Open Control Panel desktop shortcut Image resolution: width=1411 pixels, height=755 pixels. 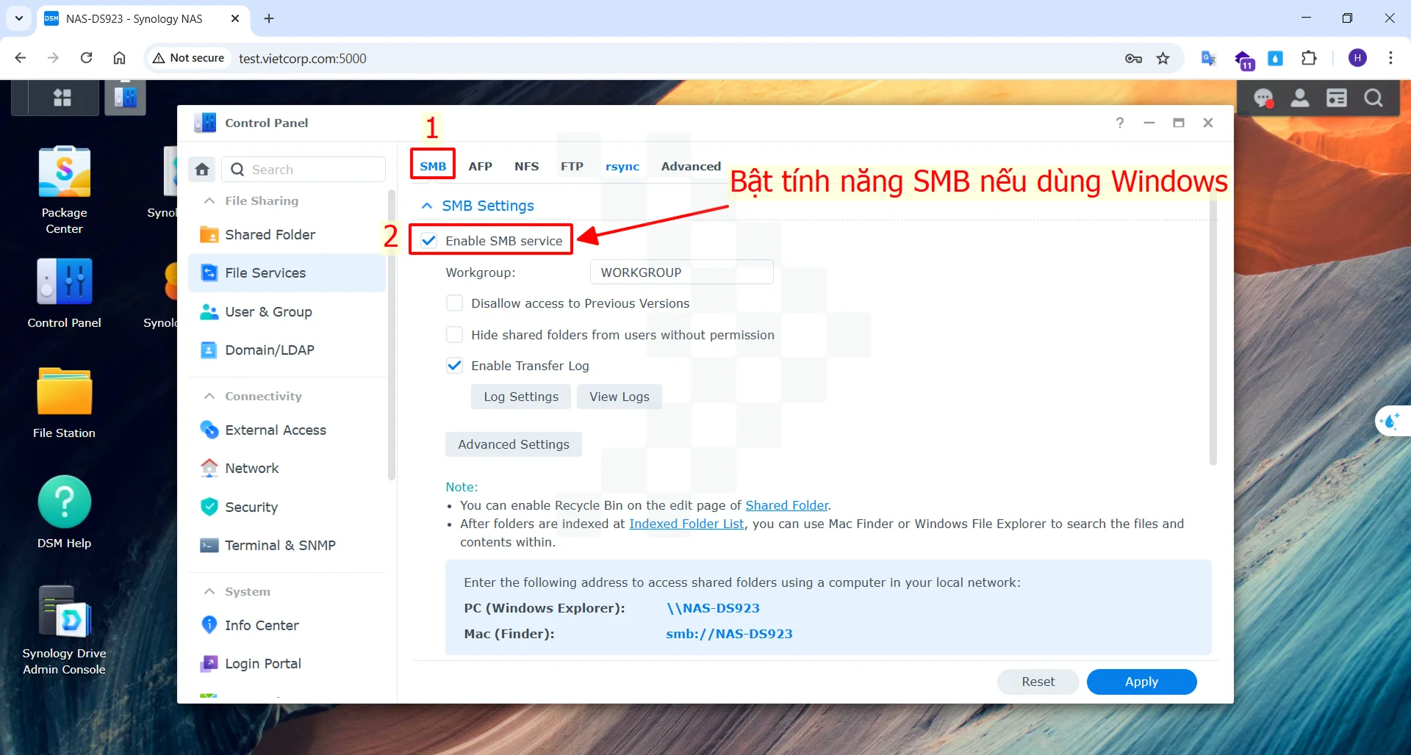pyautogui.click(x=64, y=292)
